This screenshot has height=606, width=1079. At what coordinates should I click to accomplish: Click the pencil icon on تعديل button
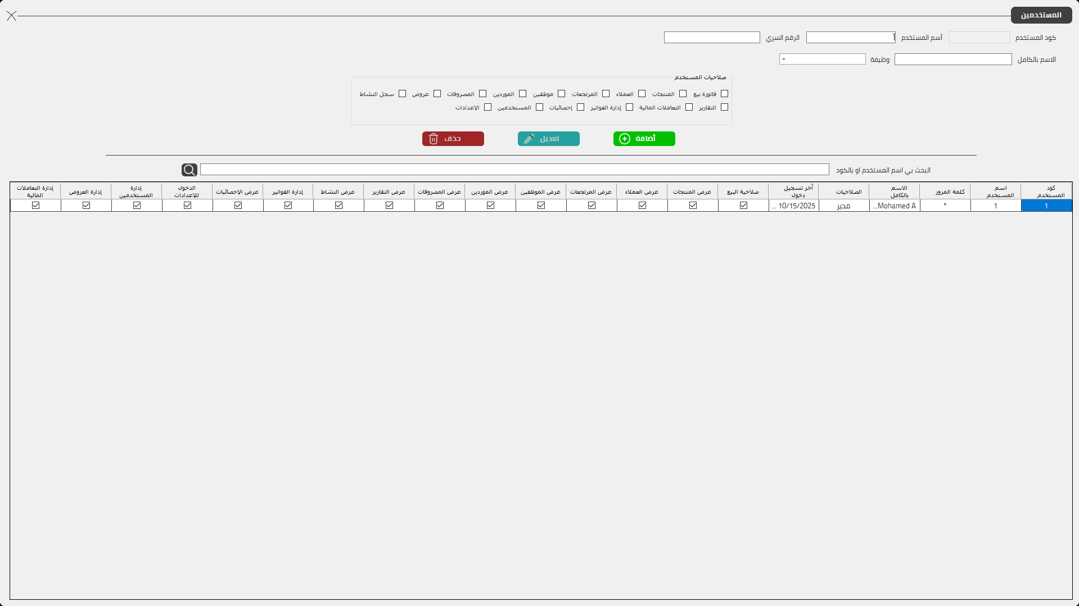coord(529,139)
